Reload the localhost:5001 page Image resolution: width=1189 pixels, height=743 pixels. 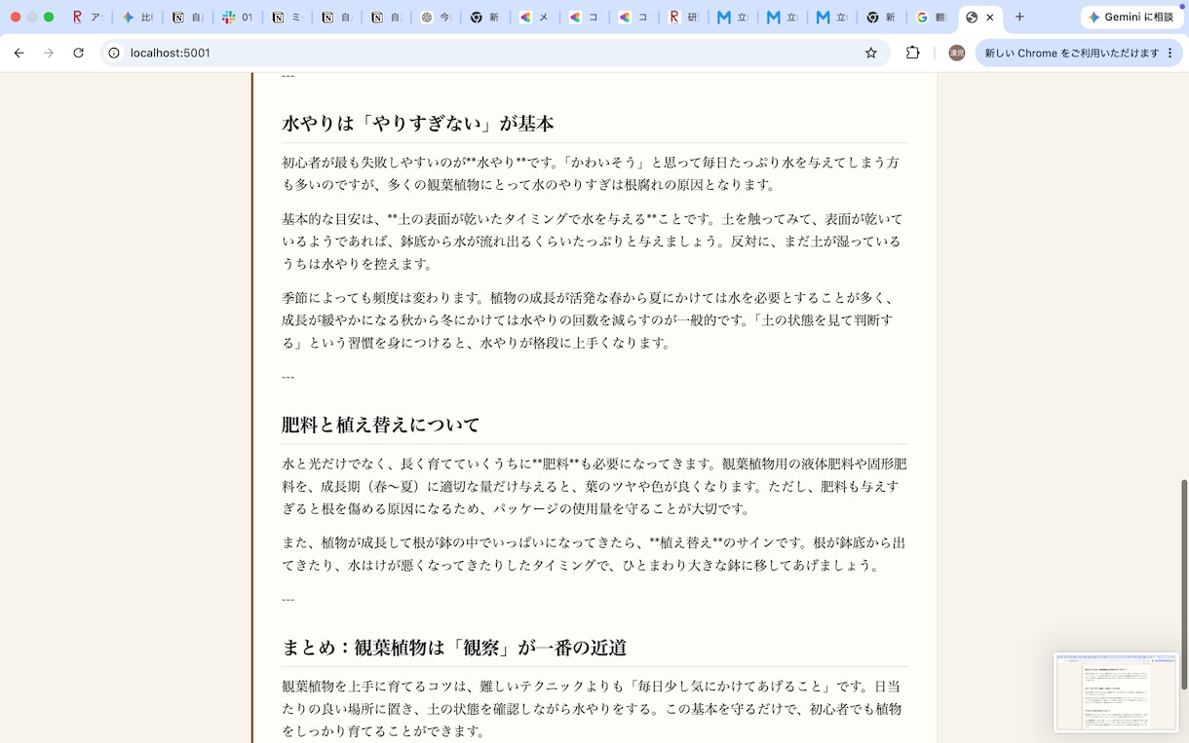point(78,53)
